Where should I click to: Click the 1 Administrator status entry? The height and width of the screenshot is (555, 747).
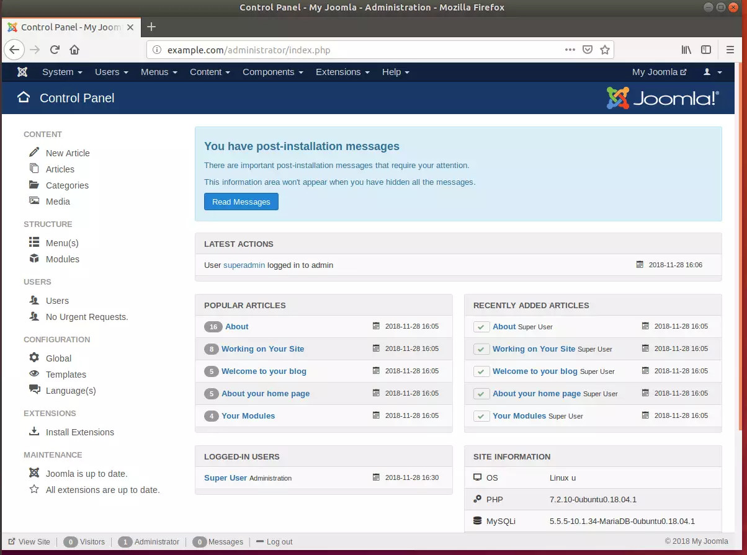[x=148, y=541]
